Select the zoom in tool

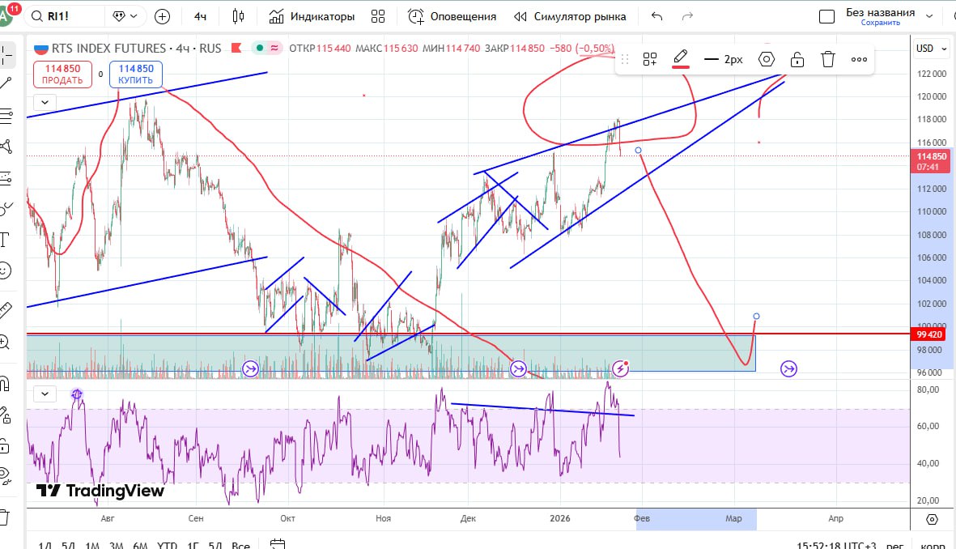point(5,343)
